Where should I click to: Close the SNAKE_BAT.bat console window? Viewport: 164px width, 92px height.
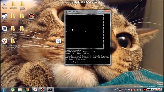(x=107, y=11)
